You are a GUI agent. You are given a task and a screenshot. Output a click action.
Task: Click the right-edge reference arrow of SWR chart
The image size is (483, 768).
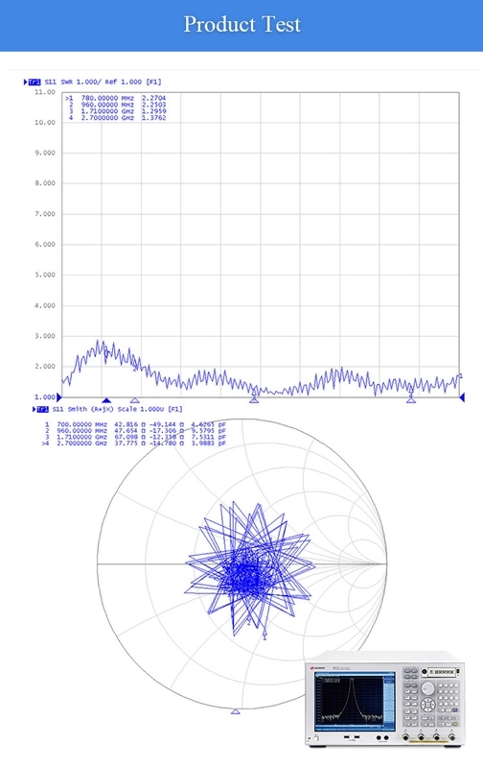click(x=462, y=397)
